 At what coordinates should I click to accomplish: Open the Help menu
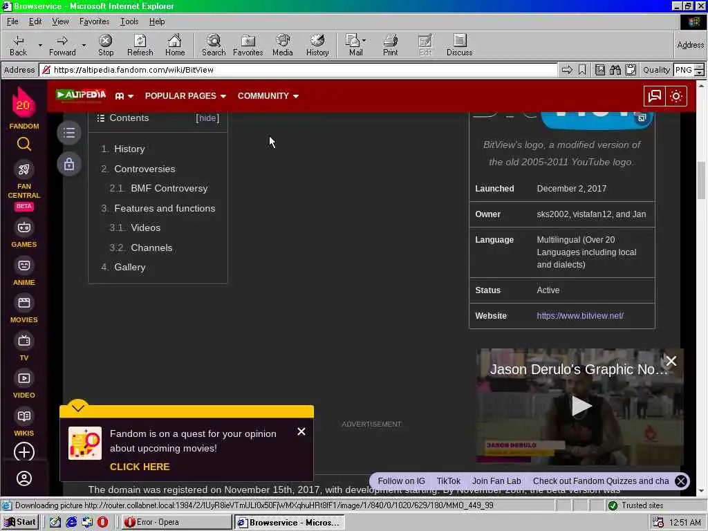tap(157, 21)
